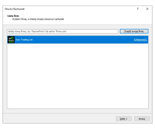Click the question mark help icon
155x129 pixels.
[x=137, y=9]
